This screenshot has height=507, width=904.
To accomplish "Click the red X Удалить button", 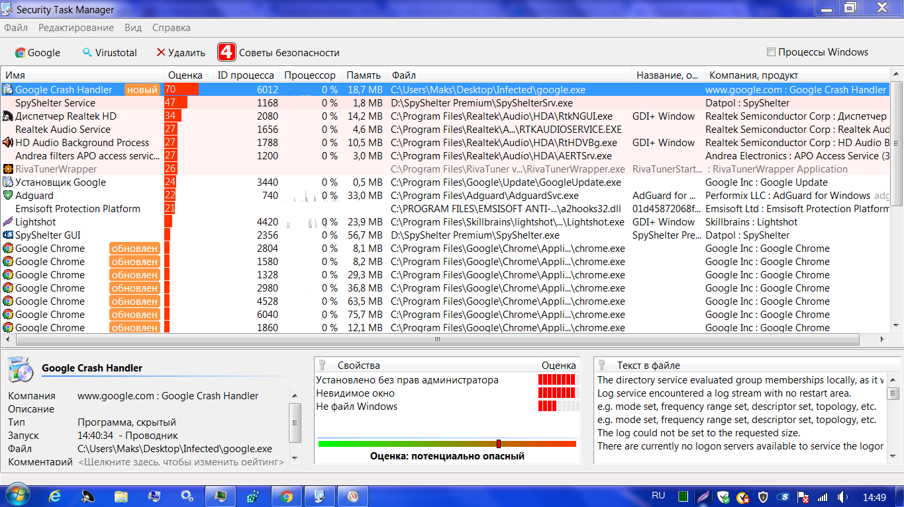I will [x=181, y=53].
